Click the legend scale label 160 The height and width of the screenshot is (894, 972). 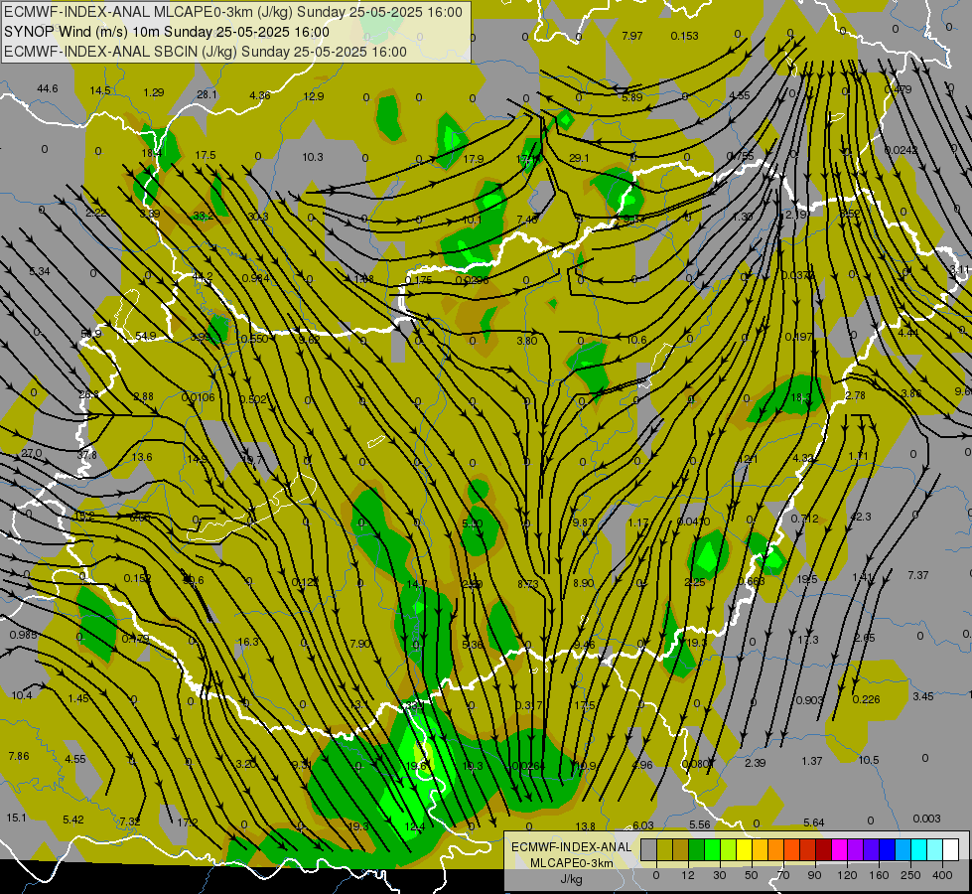pos(879,875)
